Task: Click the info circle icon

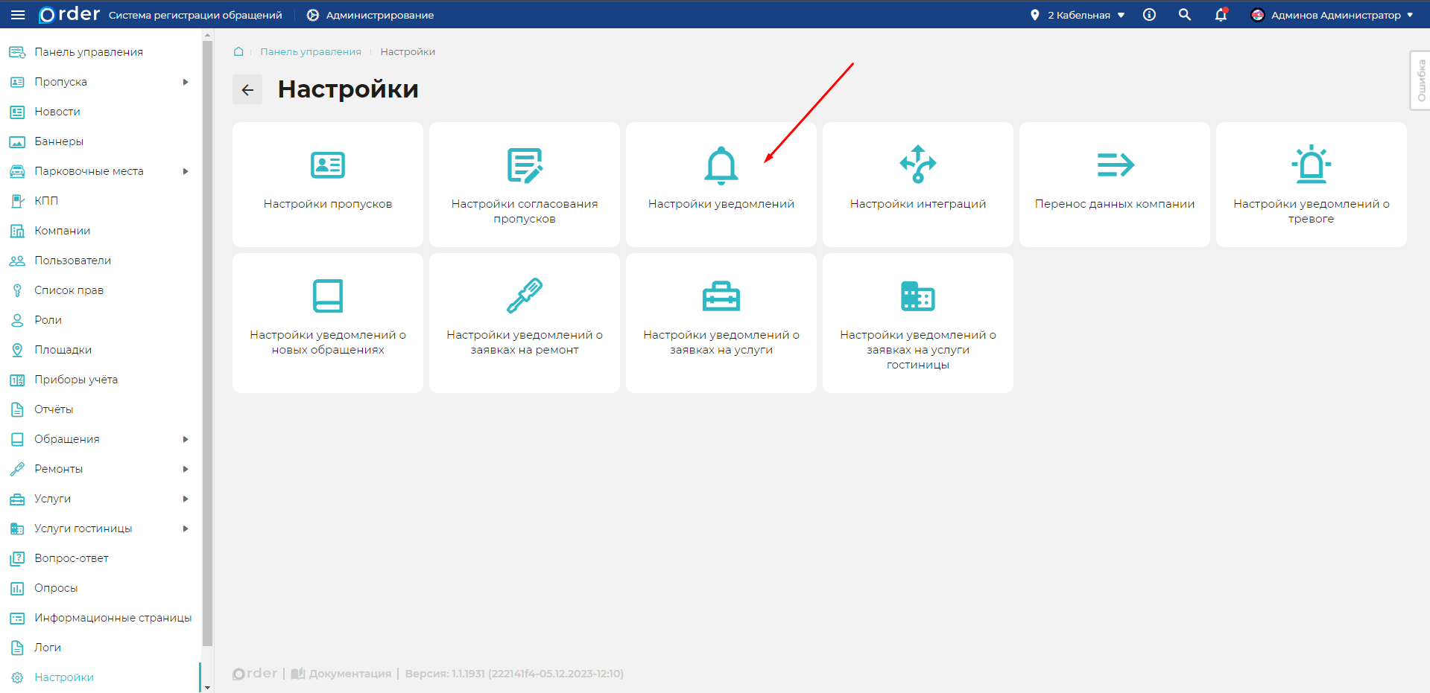Action: (1149, 15)
